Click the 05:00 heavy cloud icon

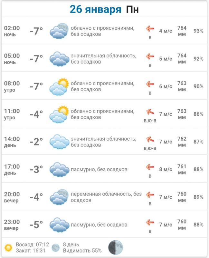pyautogui.click(x=59, y=59)
